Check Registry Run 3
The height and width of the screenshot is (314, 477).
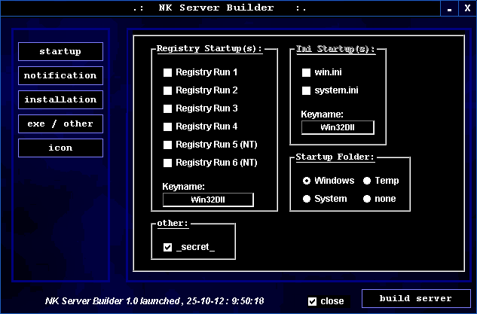pyautogui.click(x=168, y=108)
